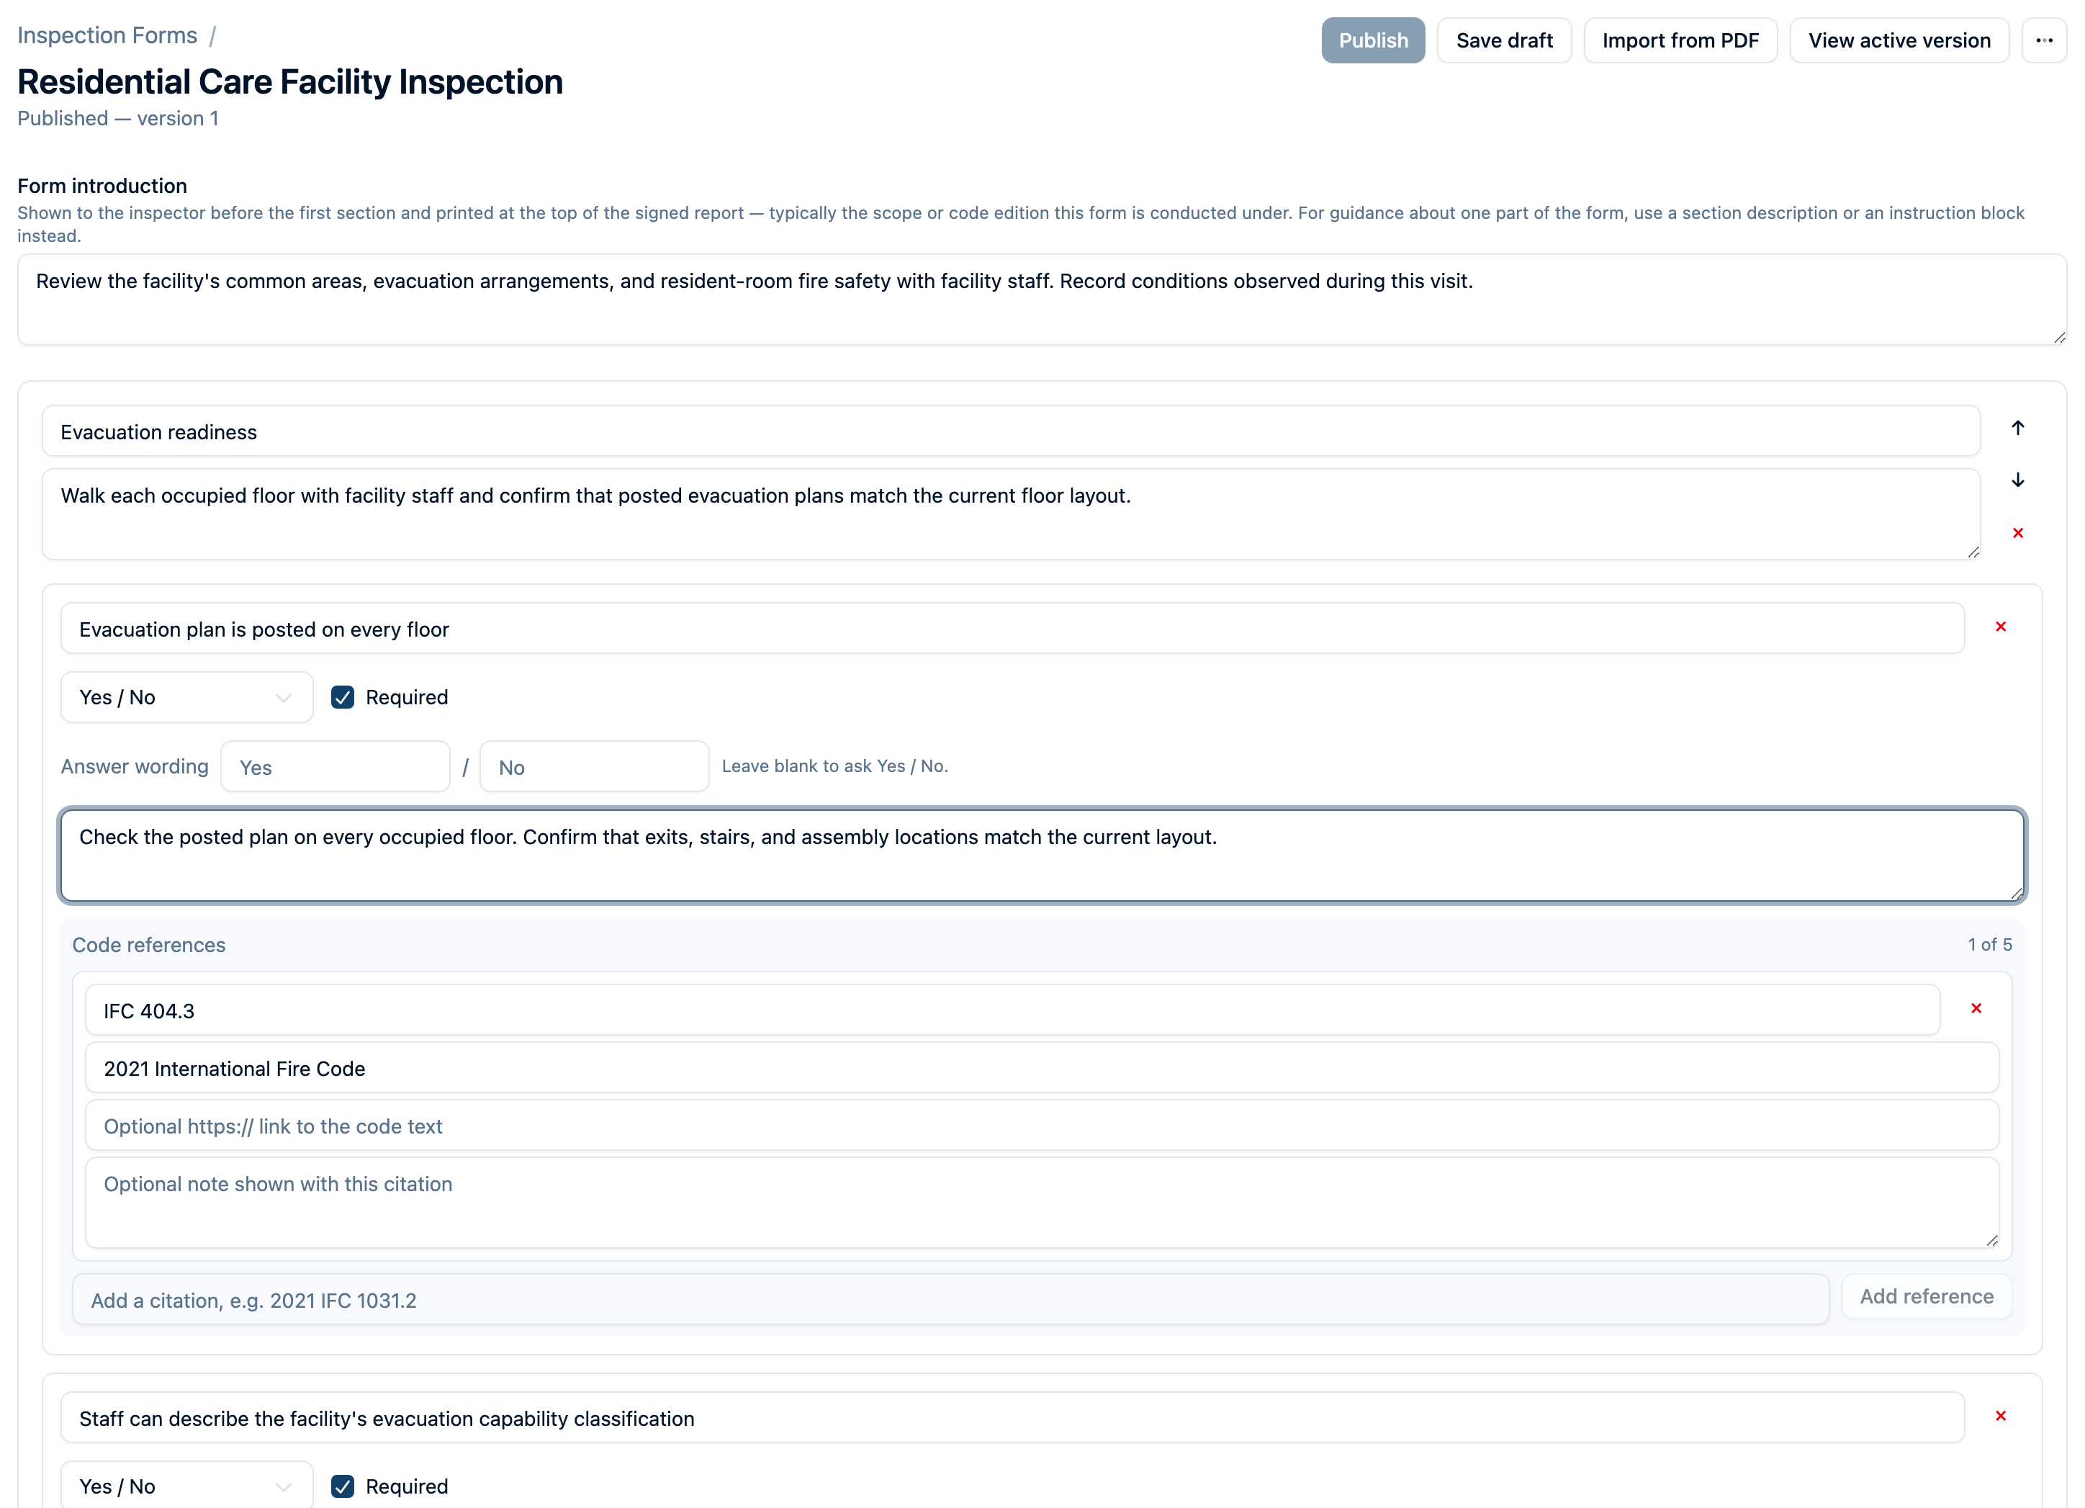Grab the form introduction resize handle
2085x1508 pixels.
click(2058, 338)
